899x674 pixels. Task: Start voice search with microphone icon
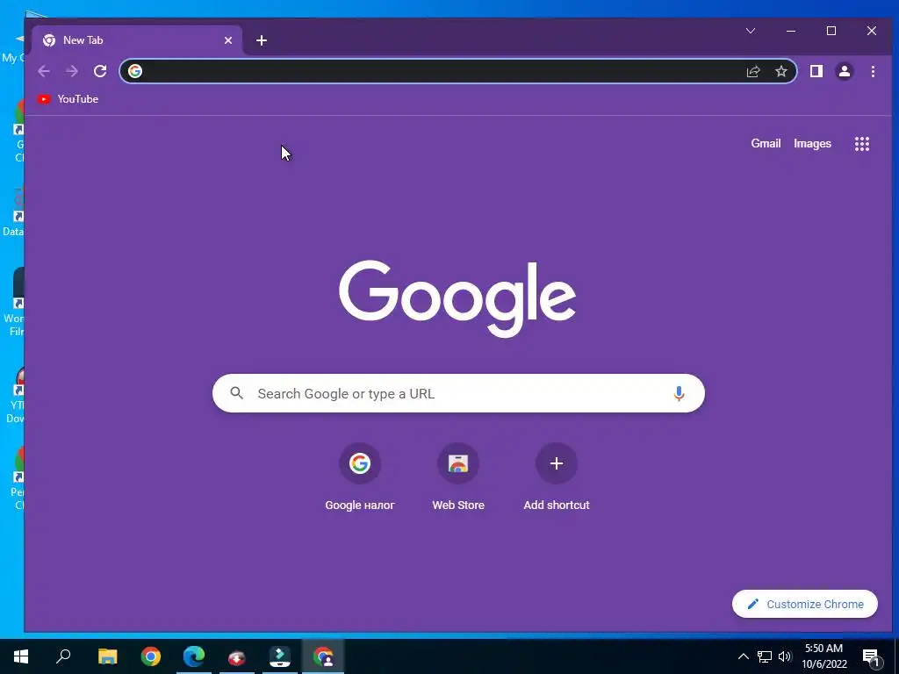pos(679,393)
